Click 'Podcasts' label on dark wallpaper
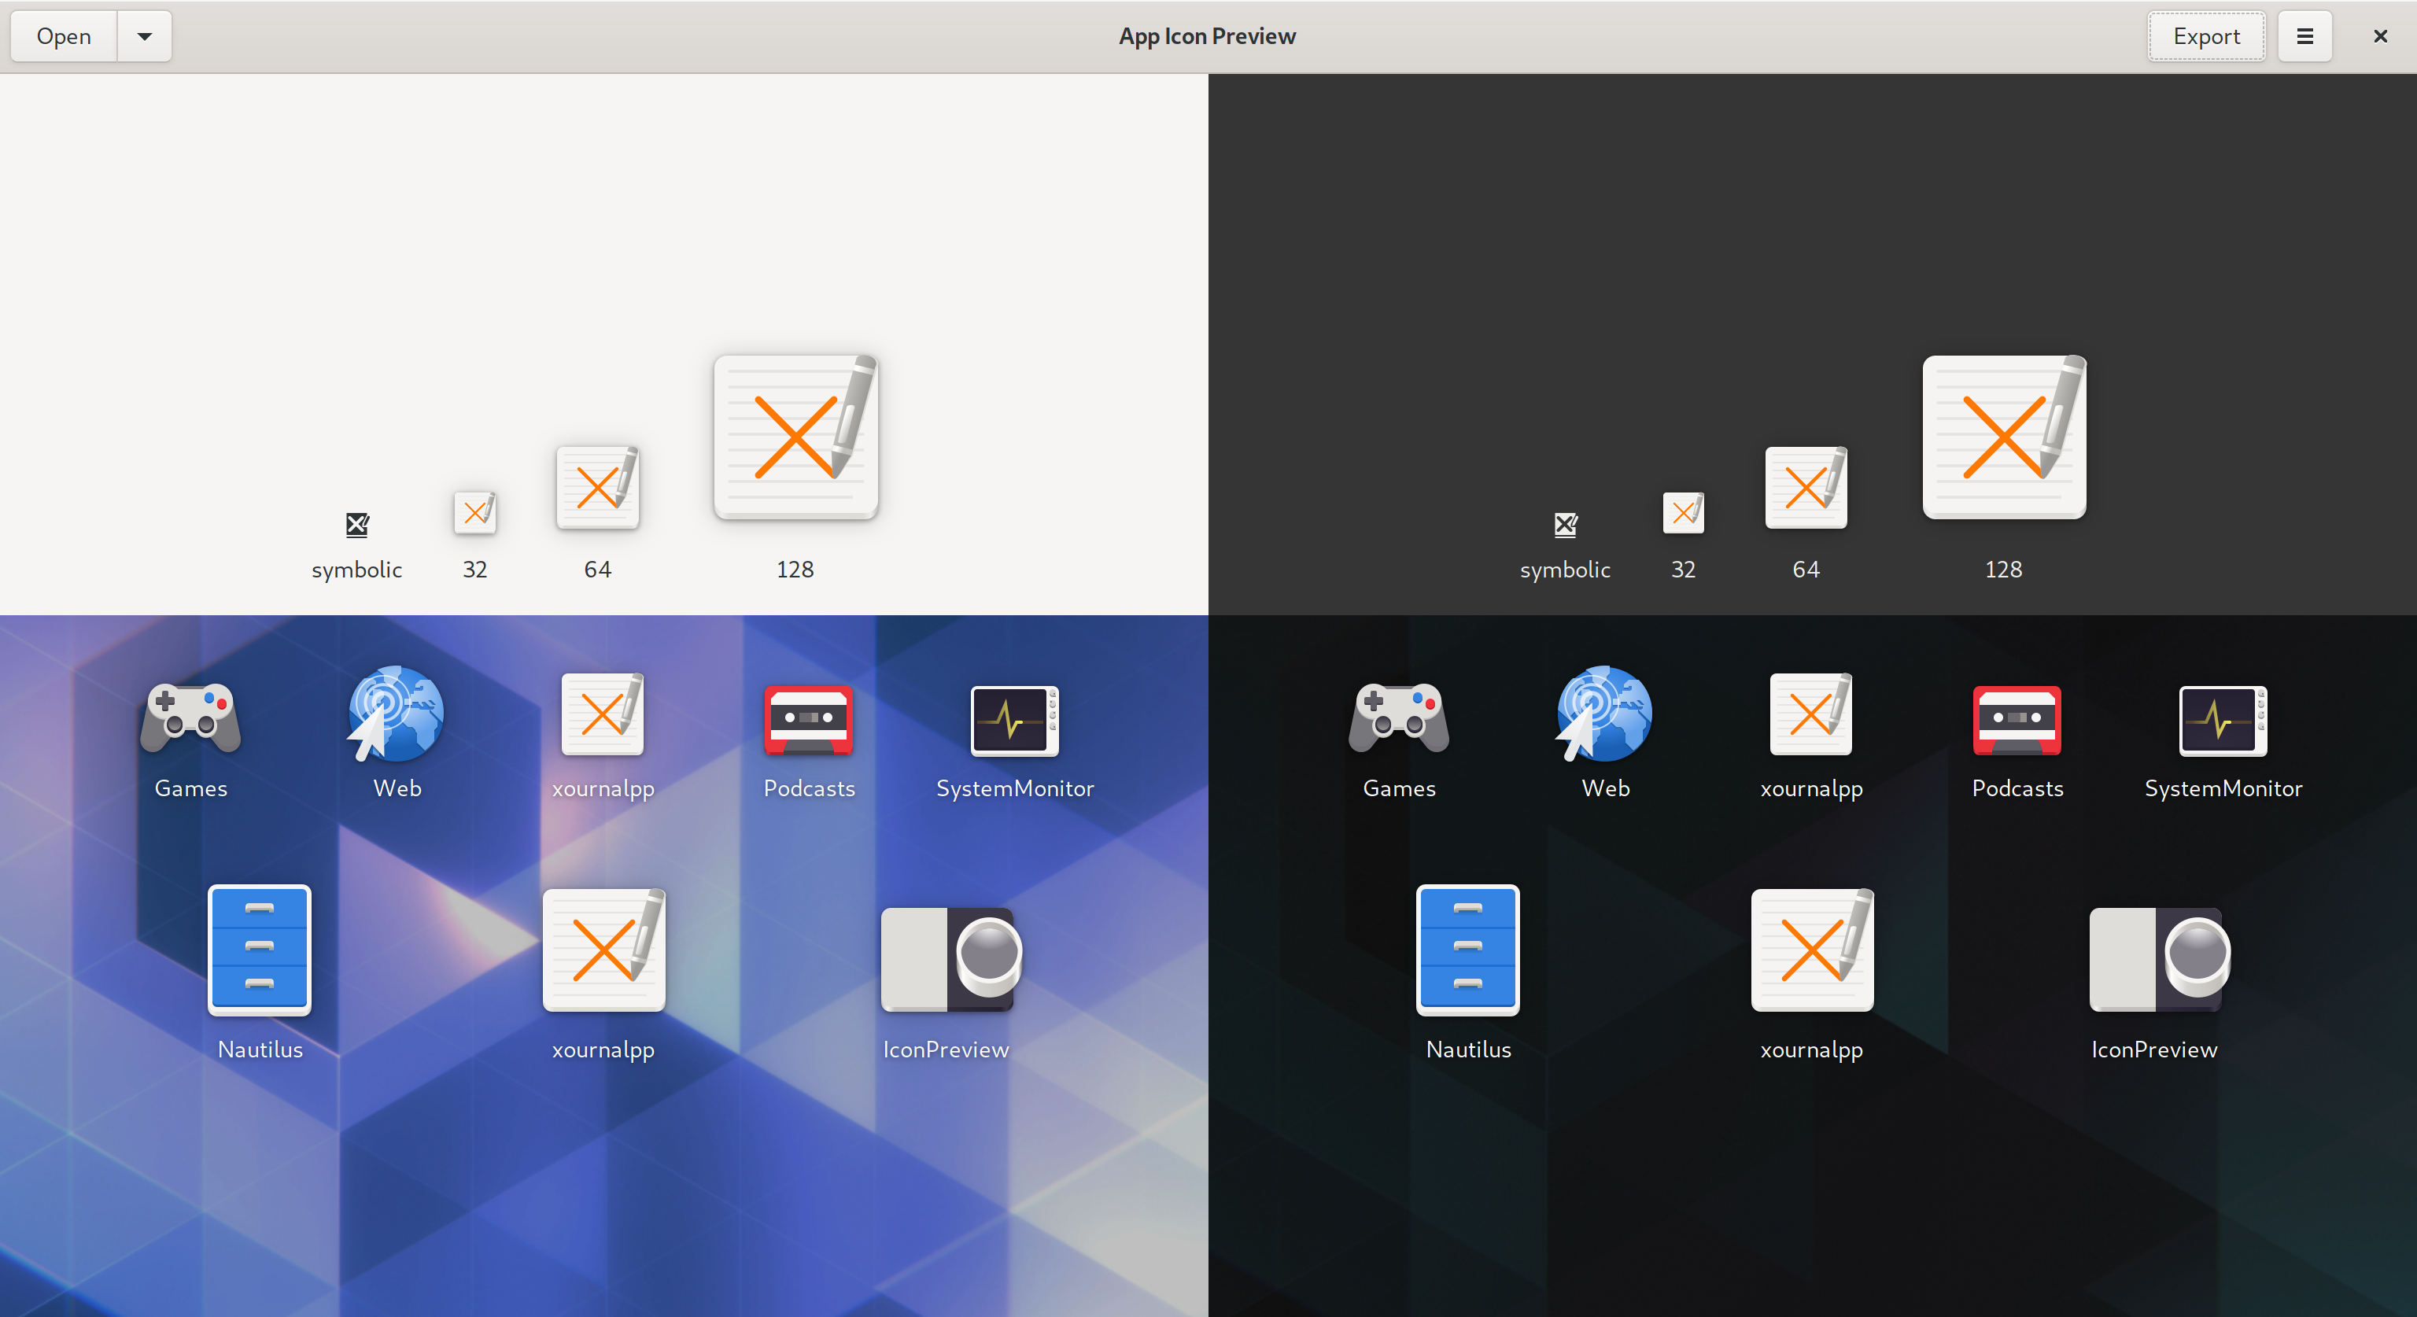The image size is (2417, 1317). [2017, 788]
